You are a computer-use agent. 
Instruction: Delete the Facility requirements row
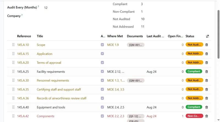pyautogui.click(x=207, y=71)
